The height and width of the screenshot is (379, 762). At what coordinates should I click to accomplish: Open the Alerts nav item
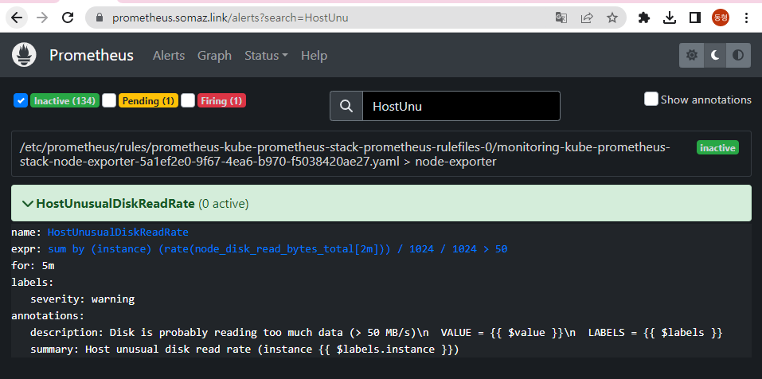pos(169,56)
